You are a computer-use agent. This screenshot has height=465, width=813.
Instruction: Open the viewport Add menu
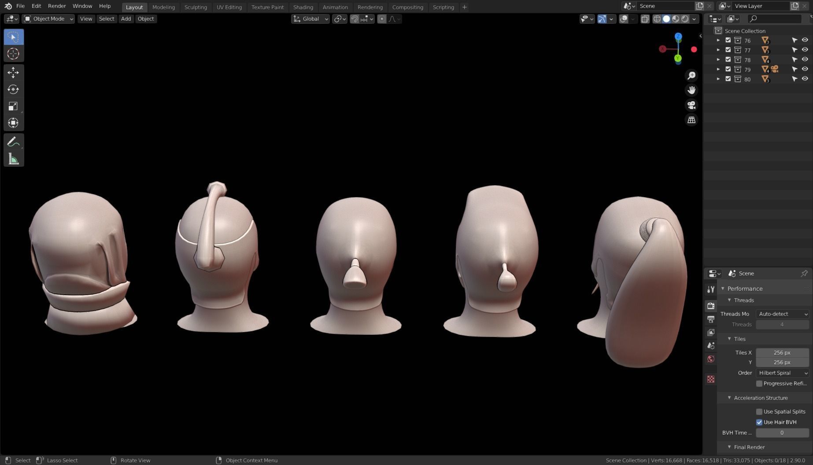click(x=126, y=19)
